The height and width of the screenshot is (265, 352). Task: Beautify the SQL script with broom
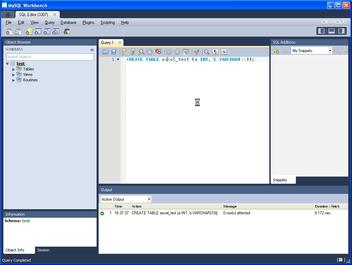pos(197,52)
